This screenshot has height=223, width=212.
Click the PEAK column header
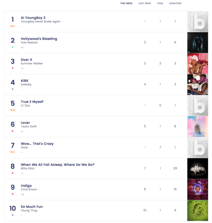click(160, 3)
